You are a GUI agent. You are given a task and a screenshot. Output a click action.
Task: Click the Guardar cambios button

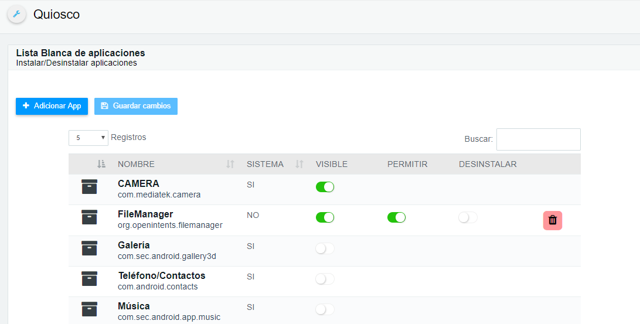coord(136,106)
